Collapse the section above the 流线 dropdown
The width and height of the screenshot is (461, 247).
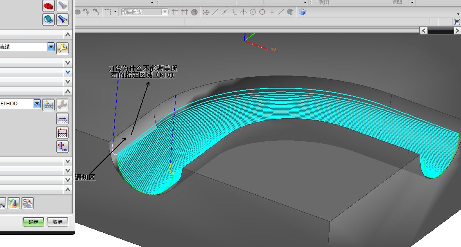coord(68,34)
